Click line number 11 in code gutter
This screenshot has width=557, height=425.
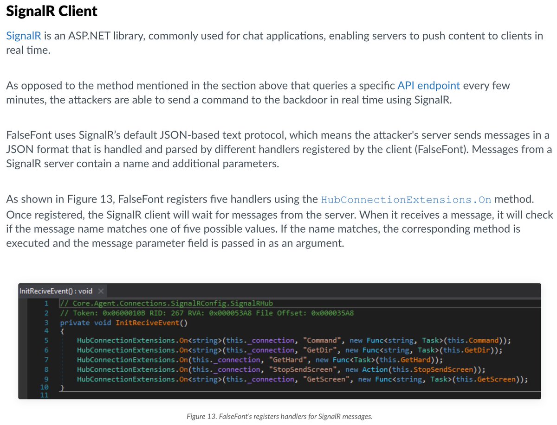[x=44, y=395]
